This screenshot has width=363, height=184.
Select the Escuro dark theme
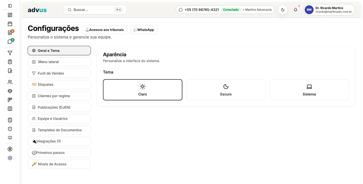(x=226, y=90)
